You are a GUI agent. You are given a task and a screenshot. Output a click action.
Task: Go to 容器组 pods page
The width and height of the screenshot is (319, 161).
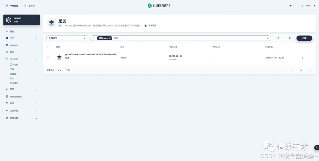[x=13, y=74]
